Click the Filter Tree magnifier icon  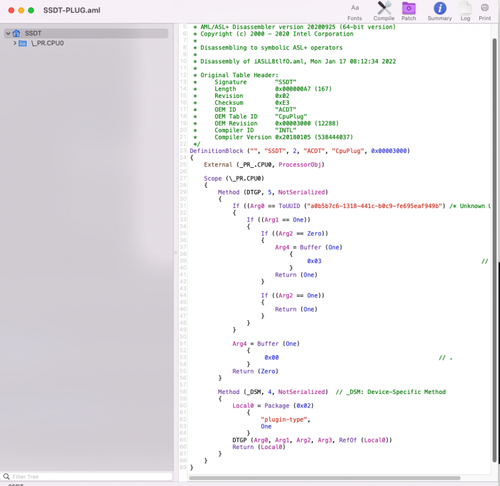click(6, 476)
